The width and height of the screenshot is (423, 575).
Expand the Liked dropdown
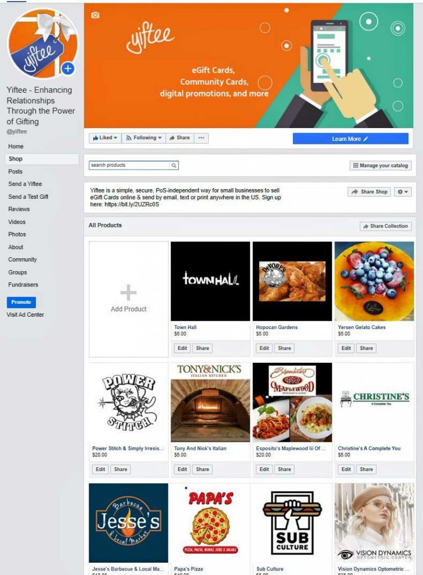point(105,138)
